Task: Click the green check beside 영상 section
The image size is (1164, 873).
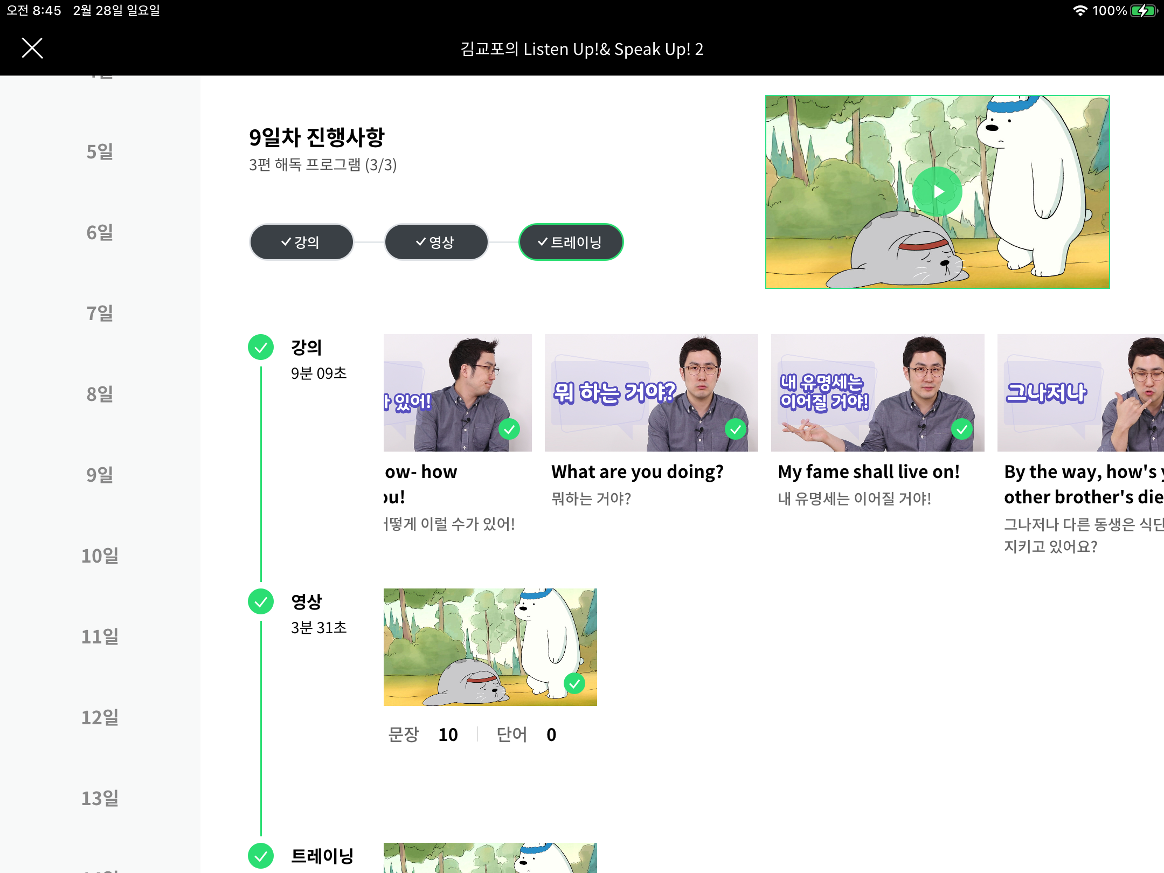Action: coord(261,602)
